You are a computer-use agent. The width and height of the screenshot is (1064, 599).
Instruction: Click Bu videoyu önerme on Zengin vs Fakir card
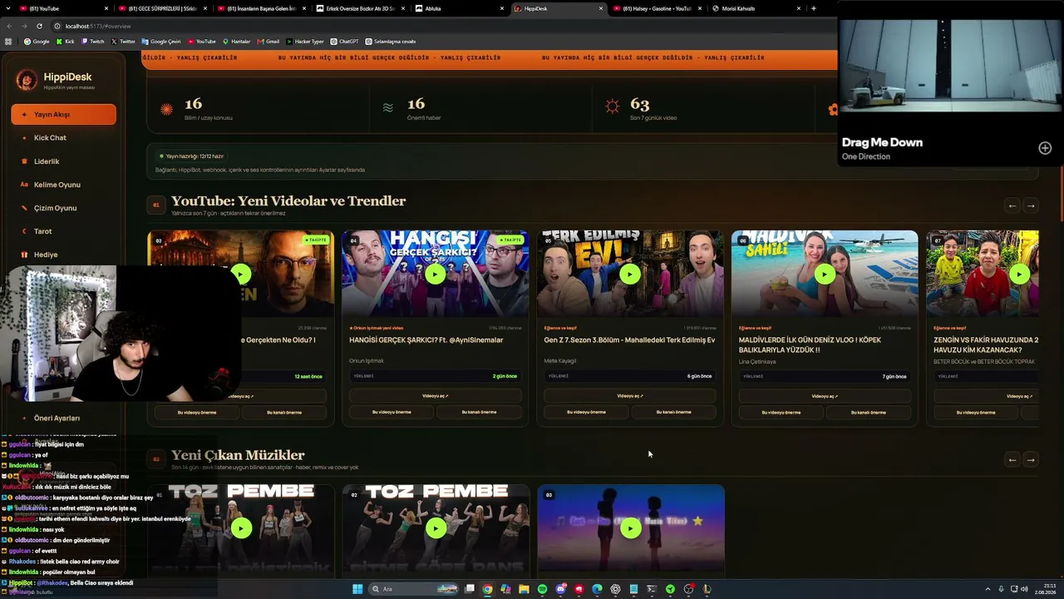(x=976, y=412)
